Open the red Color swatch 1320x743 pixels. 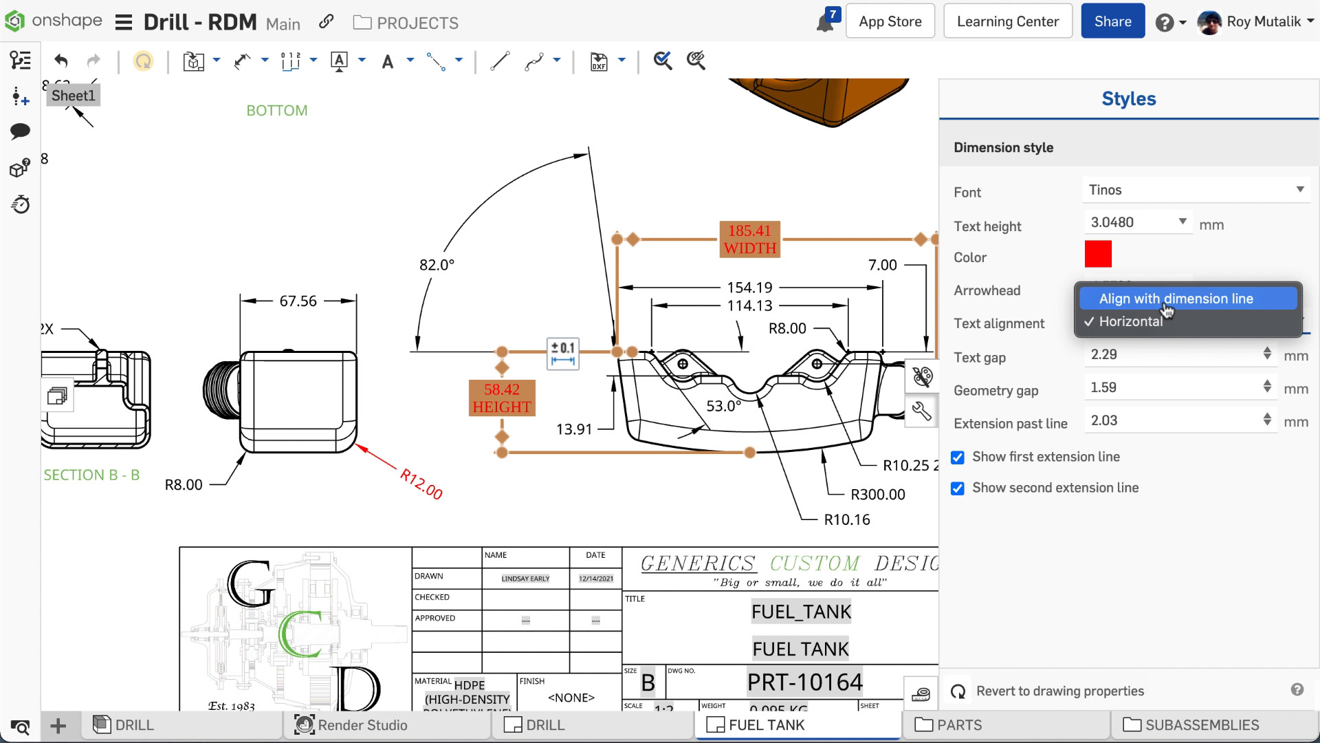(1098, 255)
